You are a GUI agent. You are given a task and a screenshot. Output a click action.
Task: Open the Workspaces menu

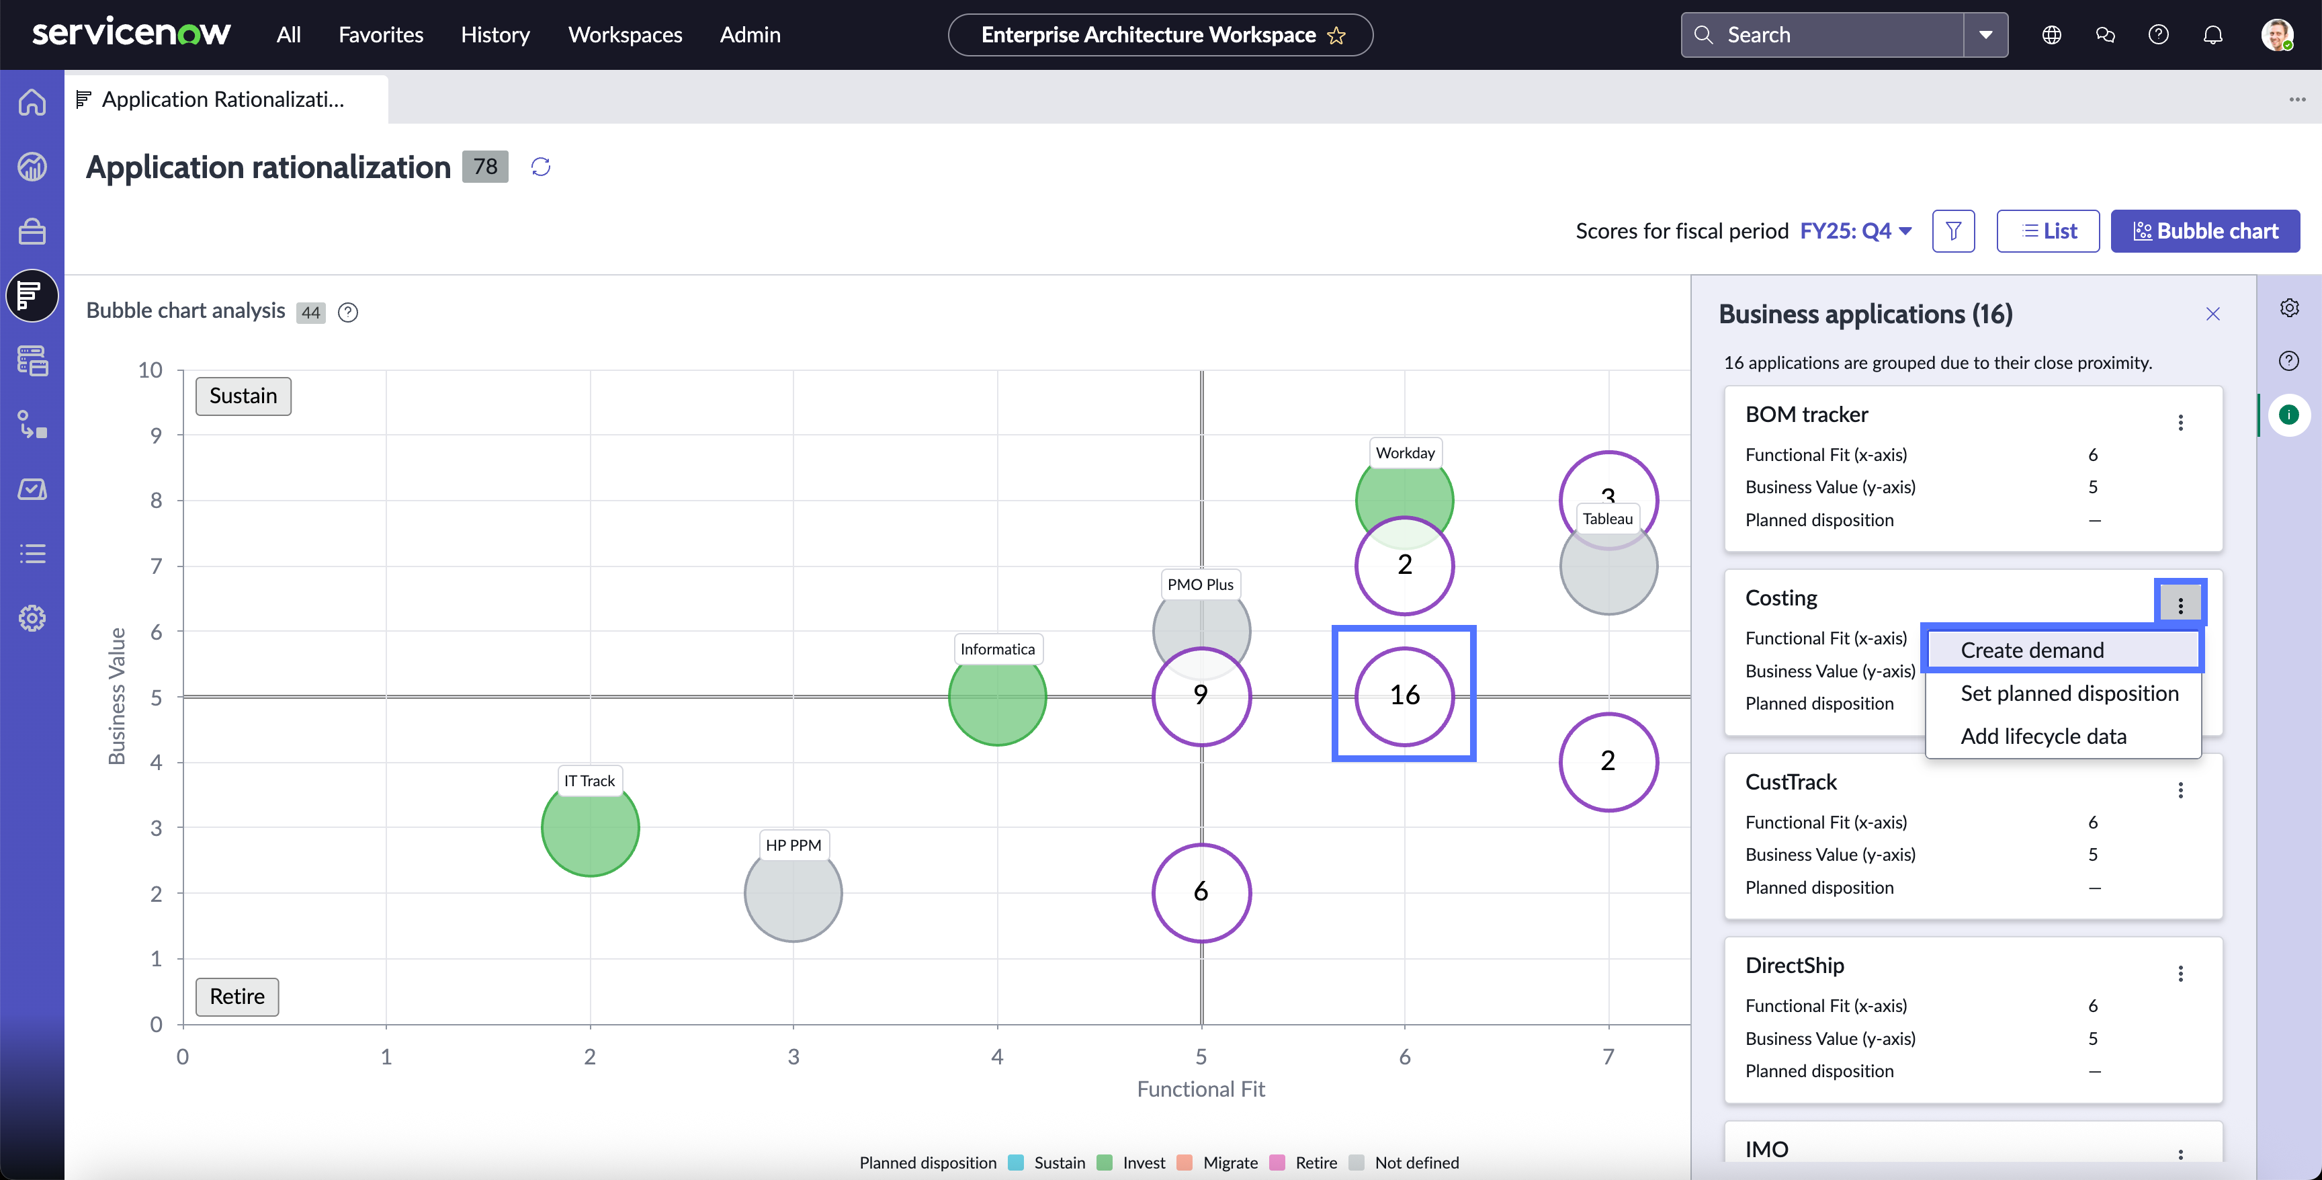pyautogui.click(x=625, y=34)
